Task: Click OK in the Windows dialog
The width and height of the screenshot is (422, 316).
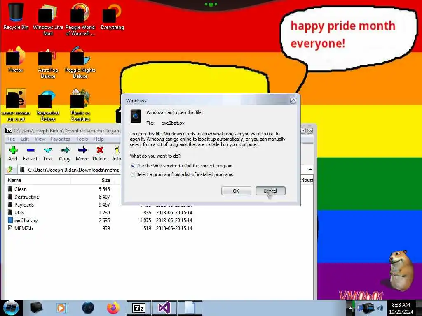Action: pyautogui.click(x=236, y=191)
